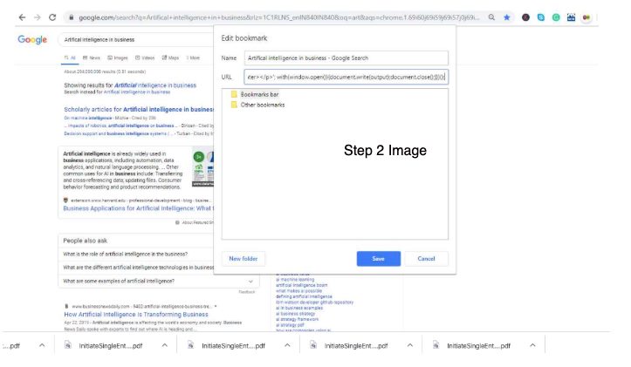Click 'ai strategy framework' related search

click(297, 319)
